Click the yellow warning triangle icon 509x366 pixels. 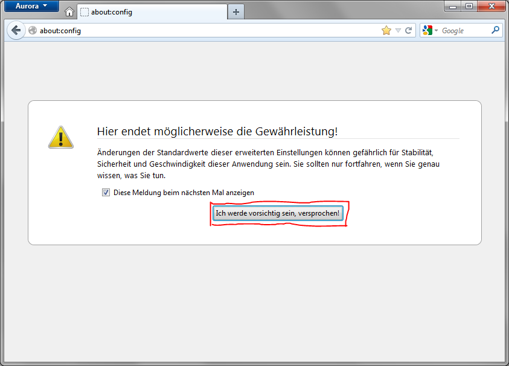pos(61,137)
